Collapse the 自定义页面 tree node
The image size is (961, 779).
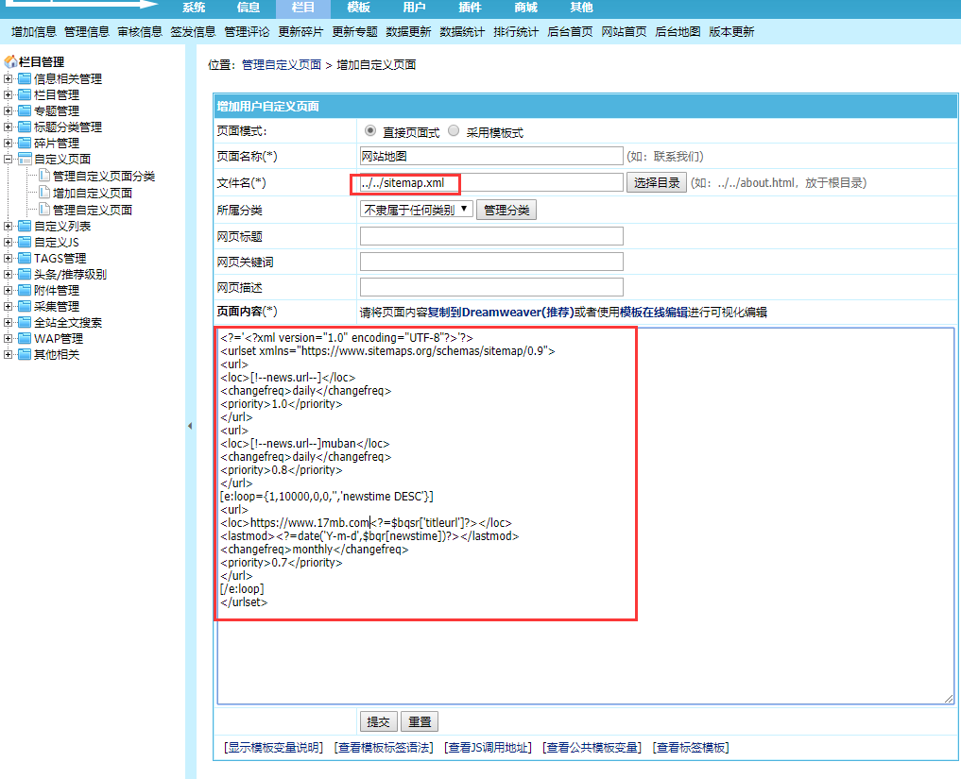click(x=8, y=157)
